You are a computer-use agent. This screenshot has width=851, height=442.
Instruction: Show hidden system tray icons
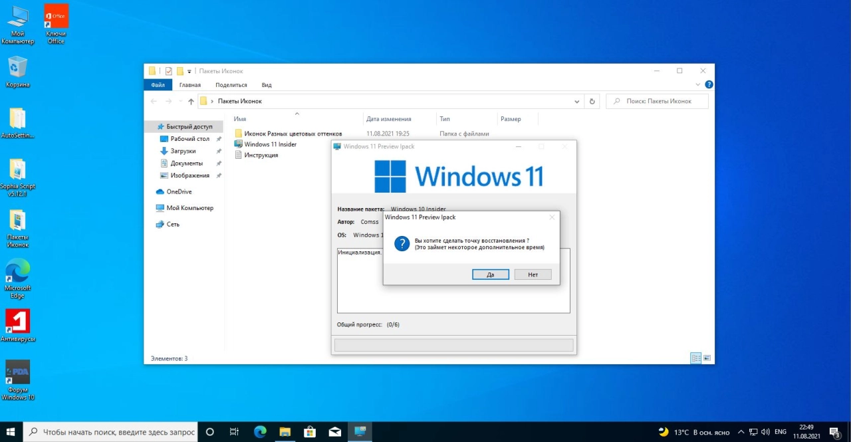pyautogui.click(x=741, y=432)
